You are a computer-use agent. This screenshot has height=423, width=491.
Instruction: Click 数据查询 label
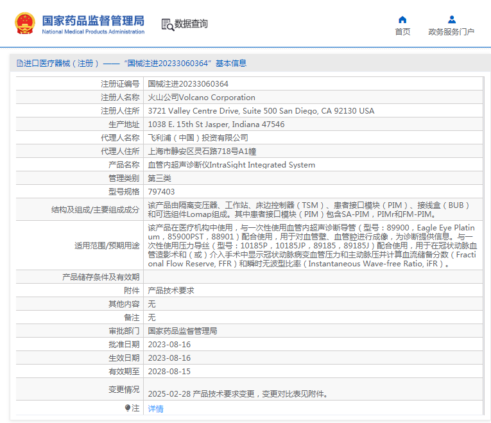(191, 24)
